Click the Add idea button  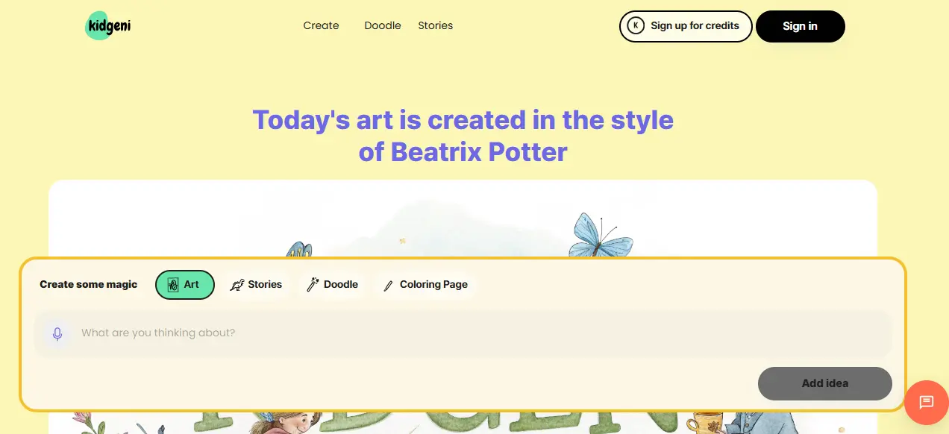[825, 383]
